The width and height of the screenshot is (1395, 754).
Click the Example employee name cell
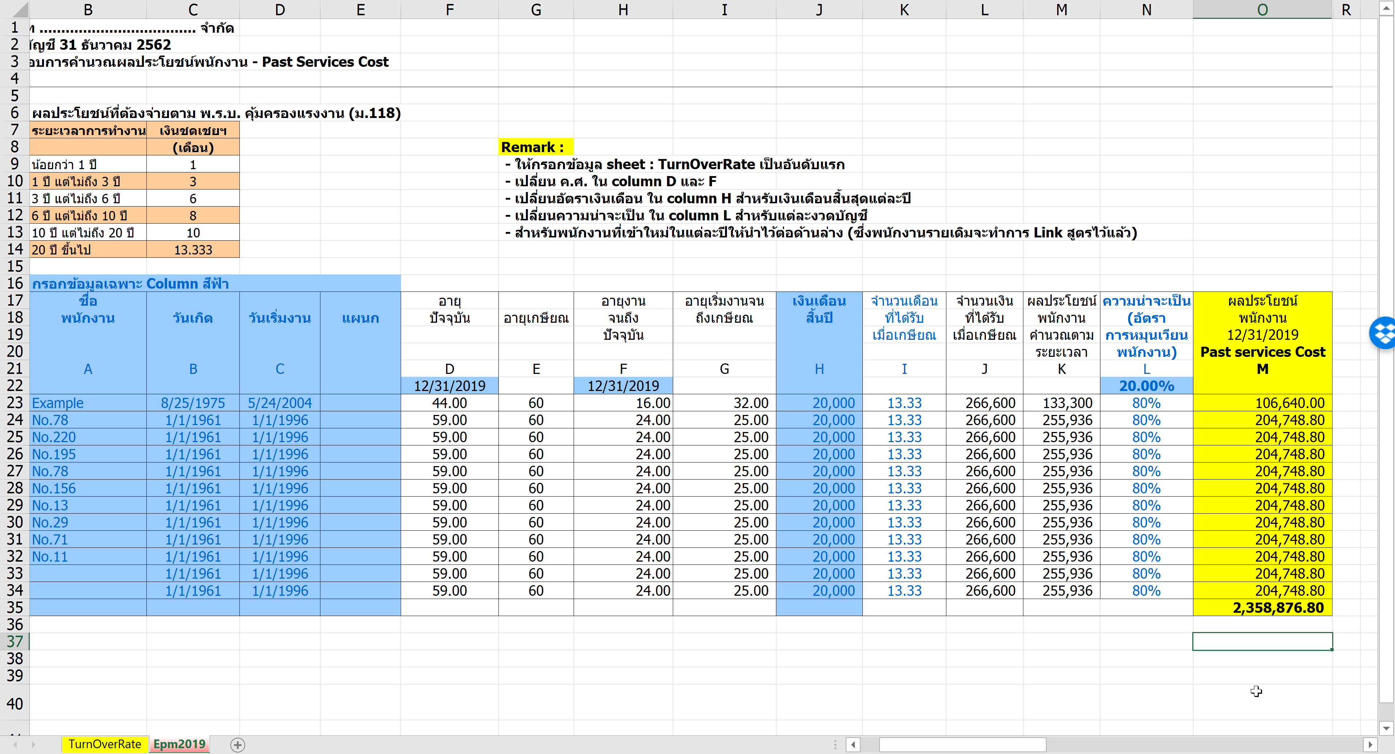click(x=88, y=403)
